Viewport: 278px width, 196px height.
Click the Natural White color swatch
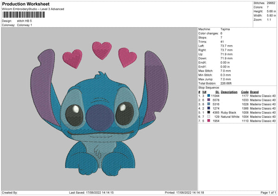click(208, 116)
